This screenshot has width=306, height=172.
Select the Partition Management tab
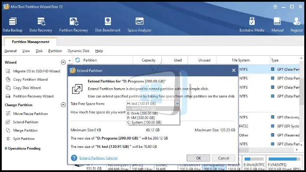coord(31,42)
